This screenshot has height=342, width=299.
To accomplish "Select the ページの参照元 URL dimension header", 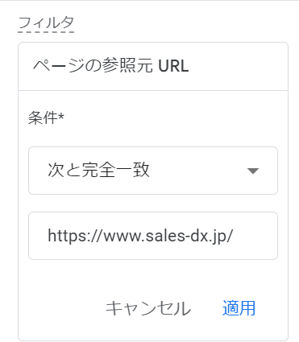I will pyautogui.click(x=153, y=66).
